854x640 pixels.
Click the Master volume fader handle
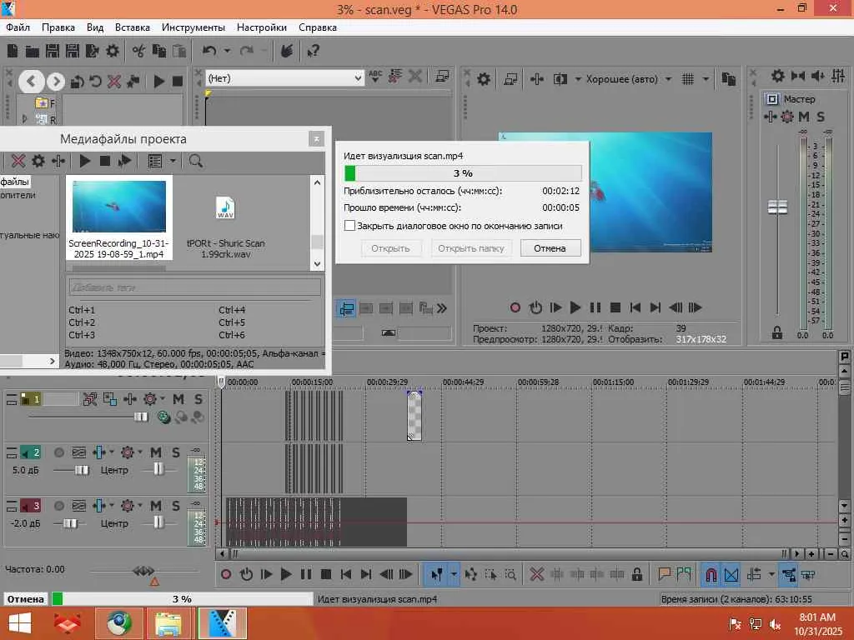tap(777, 207)
